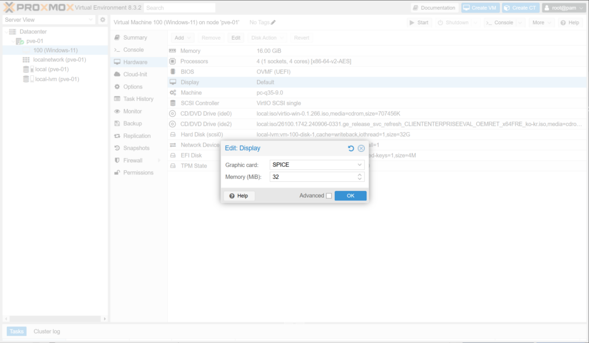This screenshot has width=589, height=343.
Task: Open the root@pam user menu
Action: 563,8
